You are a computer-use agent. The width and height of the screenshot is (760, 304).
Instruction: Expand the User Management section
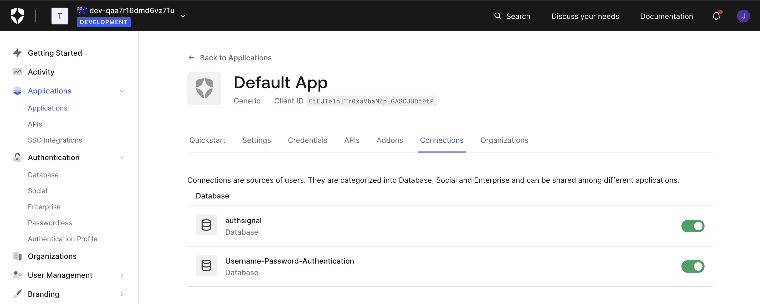pos(122,275)
